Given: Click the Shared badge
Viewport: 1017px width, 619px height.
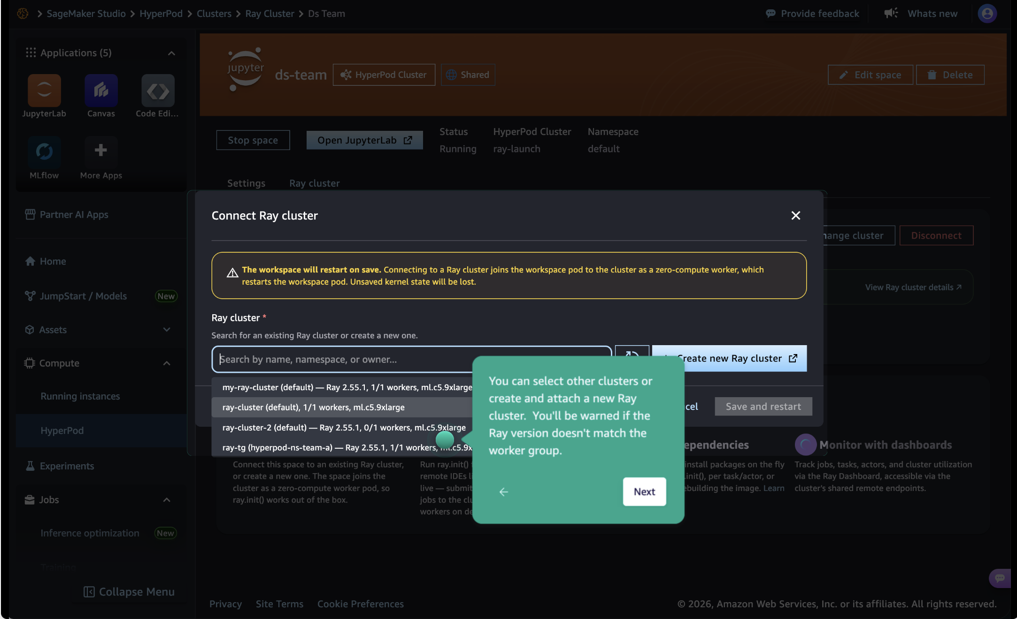Looking at the screenshot, I should tap(468, 75).
